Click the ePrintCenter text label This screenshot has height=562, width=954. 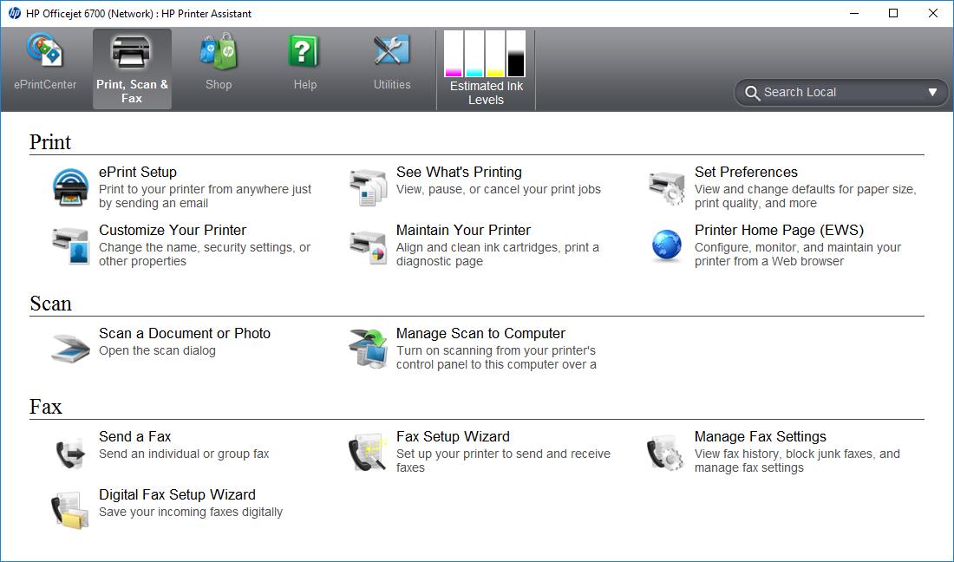(x=45, y=84)
